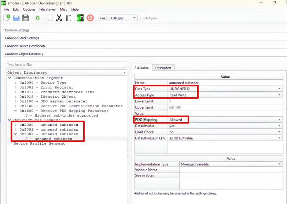Click the Copy toolbar icon
The image size is (287, 204).
pyautogui.click(x=49, y=18)
